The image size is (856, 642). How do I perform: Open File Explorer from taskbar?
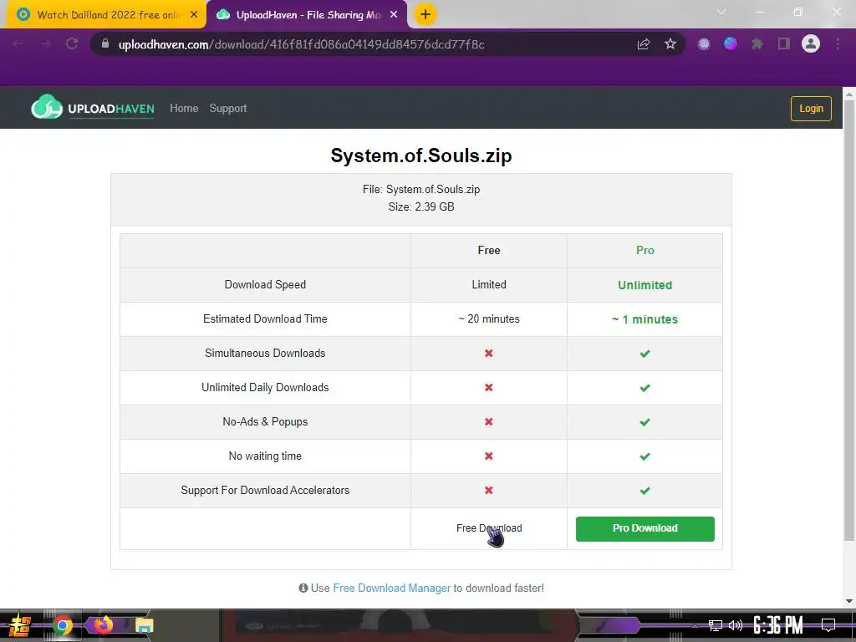[144, 625]
